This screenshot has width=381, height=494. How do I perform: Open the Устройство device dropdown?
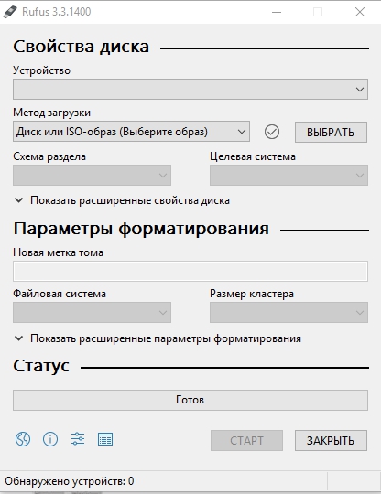point(190,89)
